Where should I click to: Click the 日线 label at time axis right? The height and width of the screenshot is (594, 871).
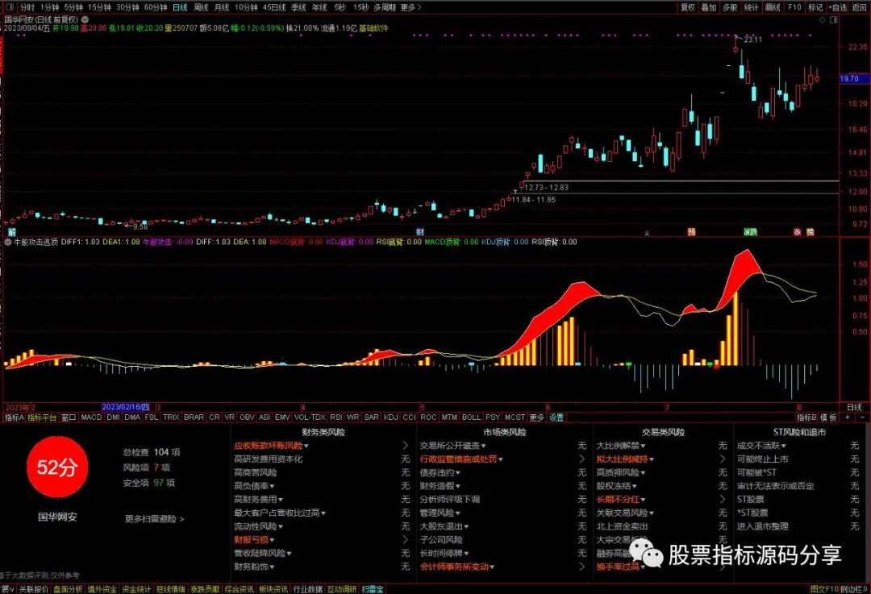click(x=854, y=408)
